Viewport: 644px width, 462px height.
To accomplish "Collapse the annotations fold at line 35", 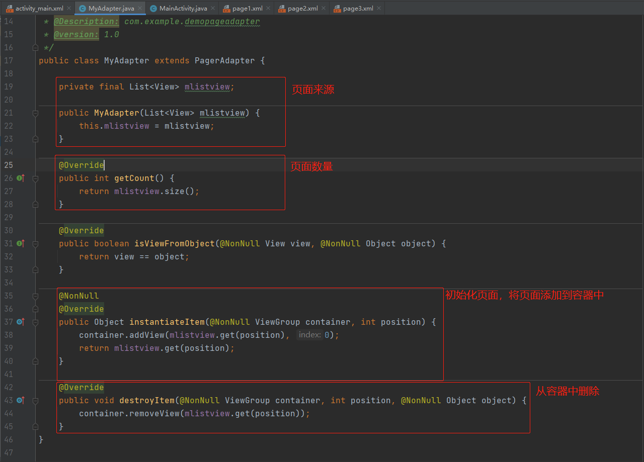I will pos(35,296).
